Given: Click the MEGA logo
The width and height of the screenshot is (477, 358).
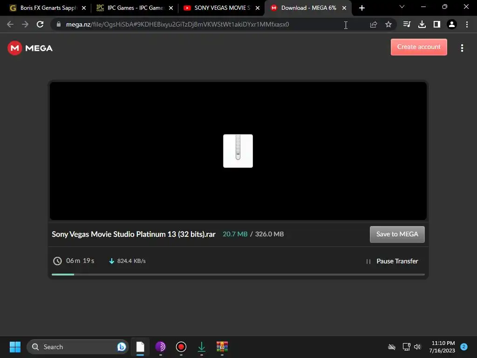Looking at the screenshot, I should [30, 48].
